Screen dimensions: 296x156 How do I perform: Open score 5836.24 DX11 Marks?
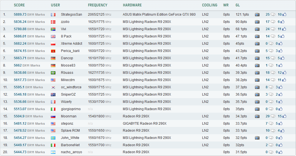[x=29, y=22]
